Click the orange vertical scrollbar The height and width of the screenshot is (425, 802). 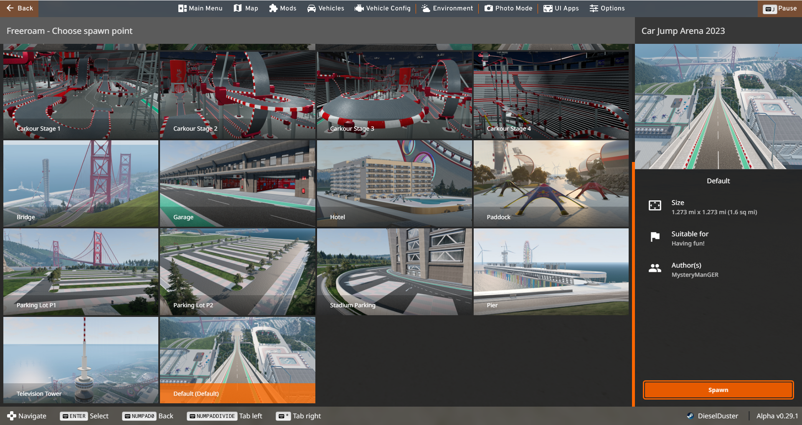(x=633, y=284)
